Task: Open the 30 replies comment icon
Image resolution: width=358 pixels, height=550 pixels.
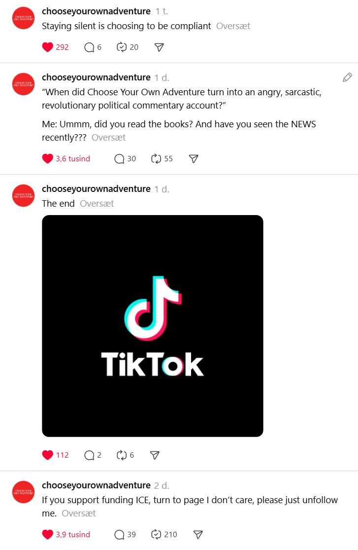Action: [x=119, y=159]
